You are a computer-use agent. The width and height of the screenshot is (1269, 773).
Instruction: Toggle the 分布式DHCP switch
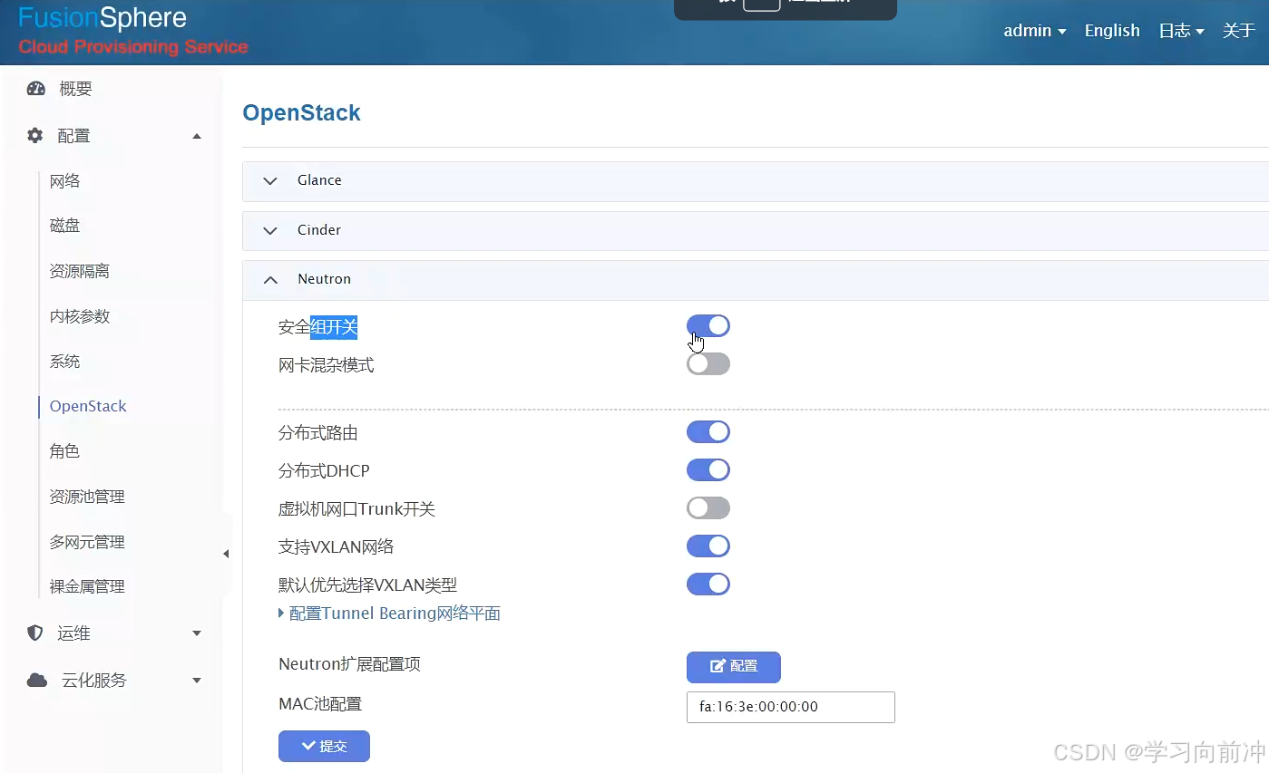pos(708,470)
